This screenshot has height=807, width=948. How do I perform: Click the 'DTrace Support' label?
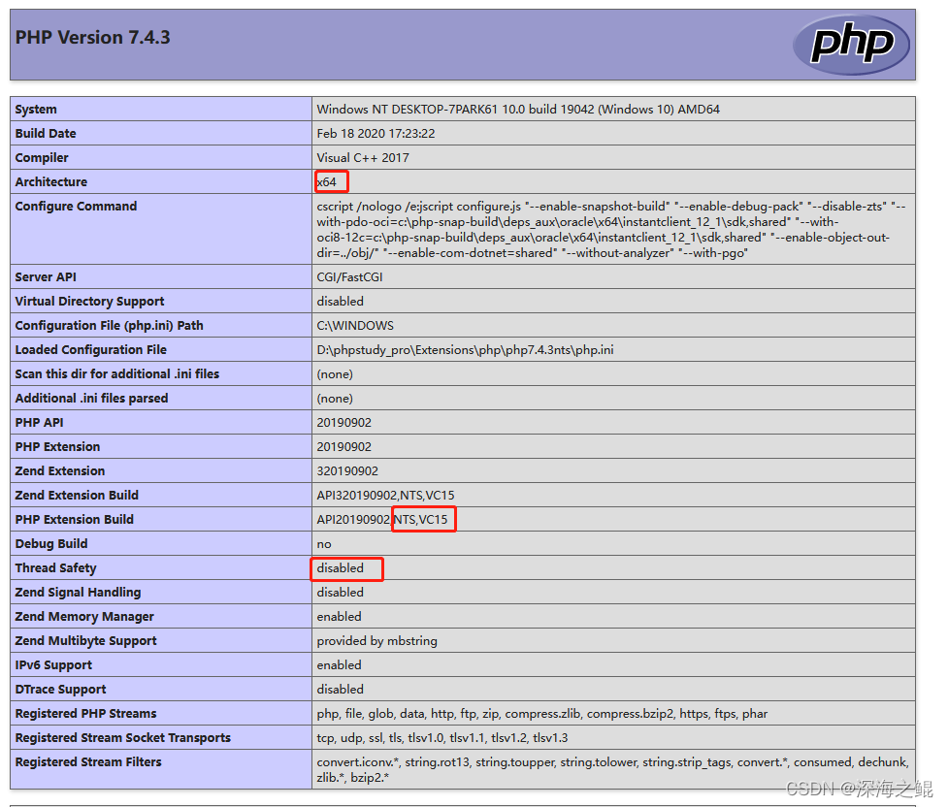[60, 689]
